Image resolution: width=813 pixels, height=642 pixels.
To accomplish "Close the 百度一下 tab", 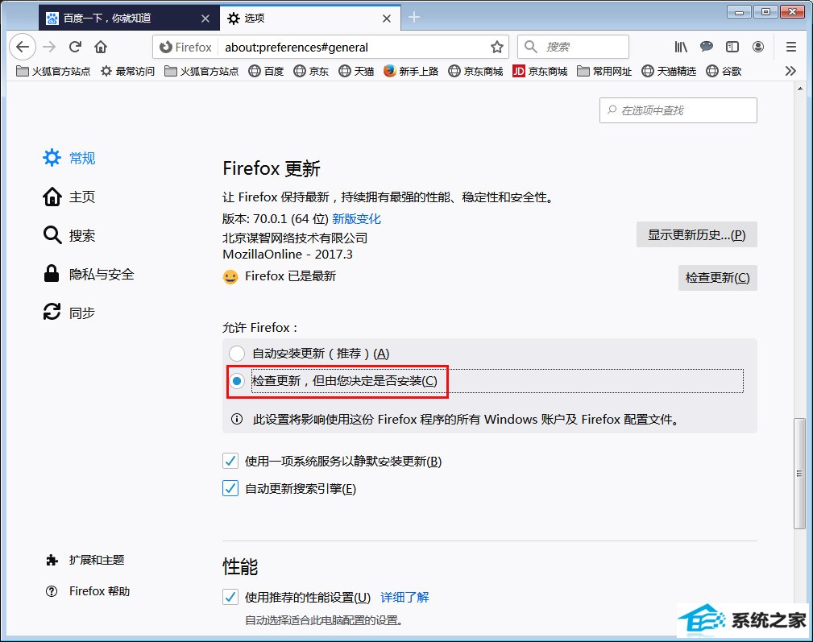I will point(205,19).
